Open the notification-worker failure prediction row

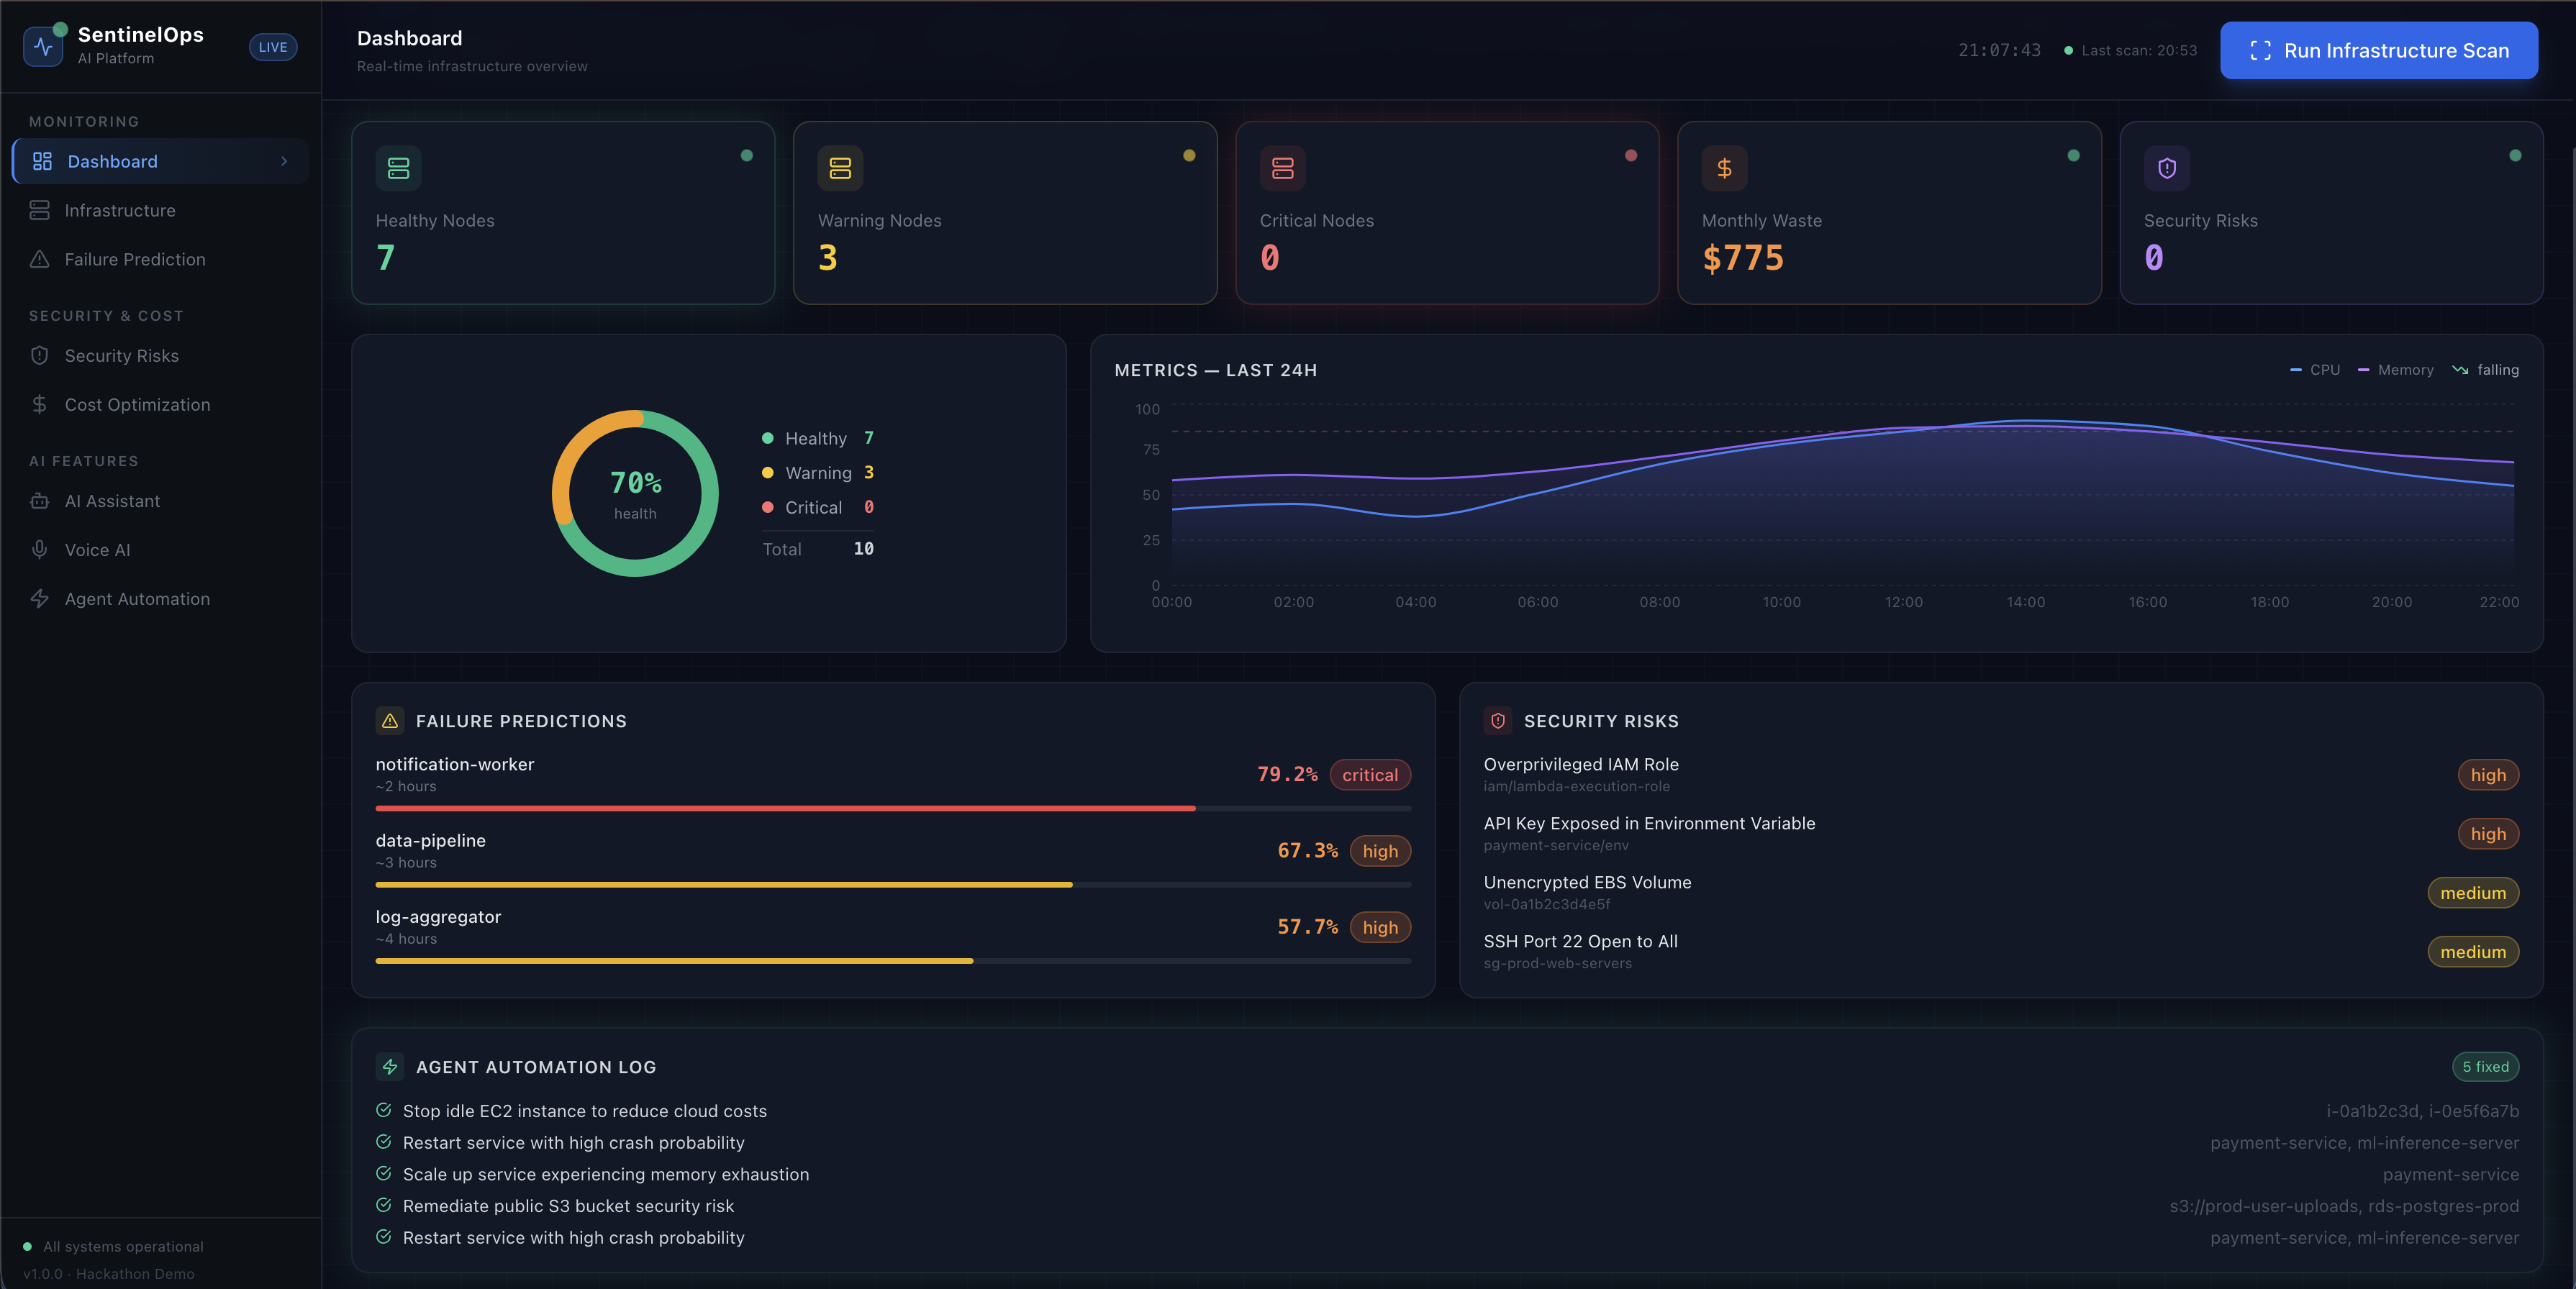point(454,765)
